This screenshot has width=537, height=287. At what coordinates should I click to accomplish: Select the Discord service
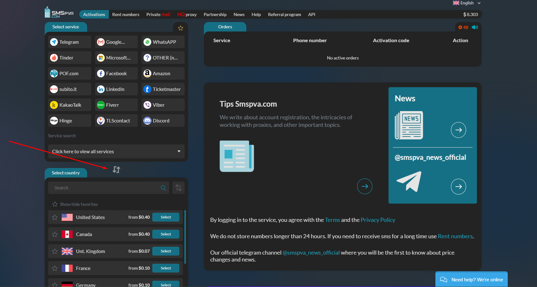[x=163, y=121]
